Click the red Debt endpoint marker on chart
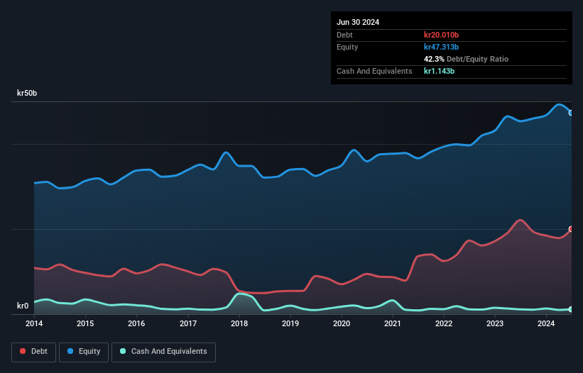Image resolution: width=583 pixels, height=373 pixels. [x=570, y=229]
